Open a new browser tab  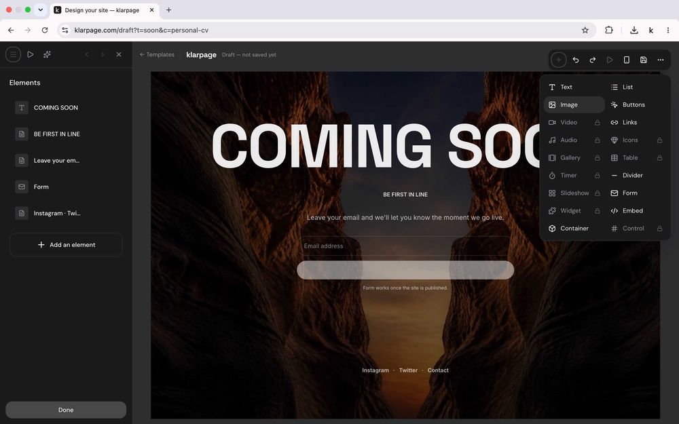169,10
